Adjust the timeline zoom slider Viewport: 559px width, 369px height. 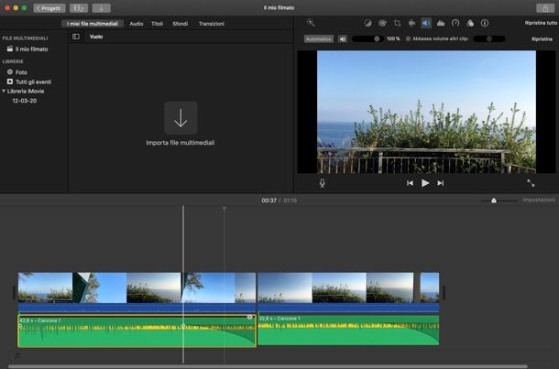[499, 201]
